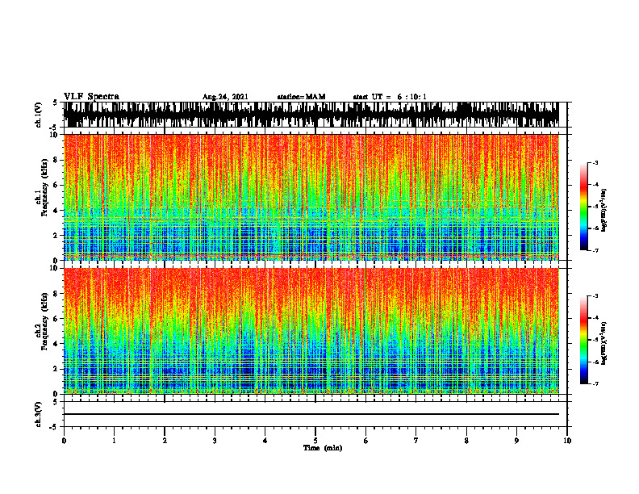
Task: Click time axis tick label "1"
Action: [x=114, y=441]
